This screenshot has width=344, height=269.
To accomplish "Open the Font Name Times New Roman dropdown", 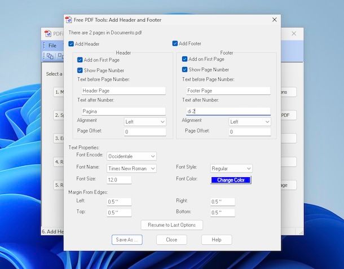I will tap(131, 169).
